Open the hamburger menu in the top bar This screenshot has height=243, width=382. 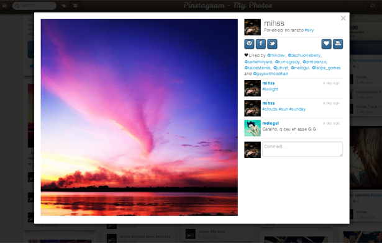(x=4, y=6)
